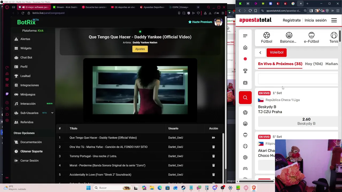Click apuestatotal.com address bar in Brave
The width and height of the screenshot is (342, 192).
click(283, 11)
